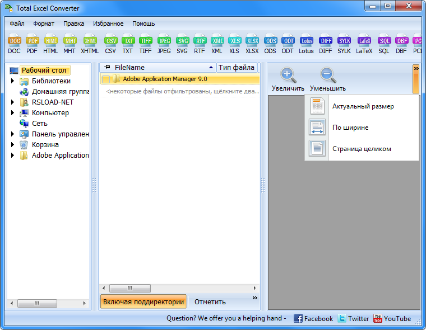Select the LaTeX conversion icon
The width and height of the screenshot is (426, 330).
point(364,44)
